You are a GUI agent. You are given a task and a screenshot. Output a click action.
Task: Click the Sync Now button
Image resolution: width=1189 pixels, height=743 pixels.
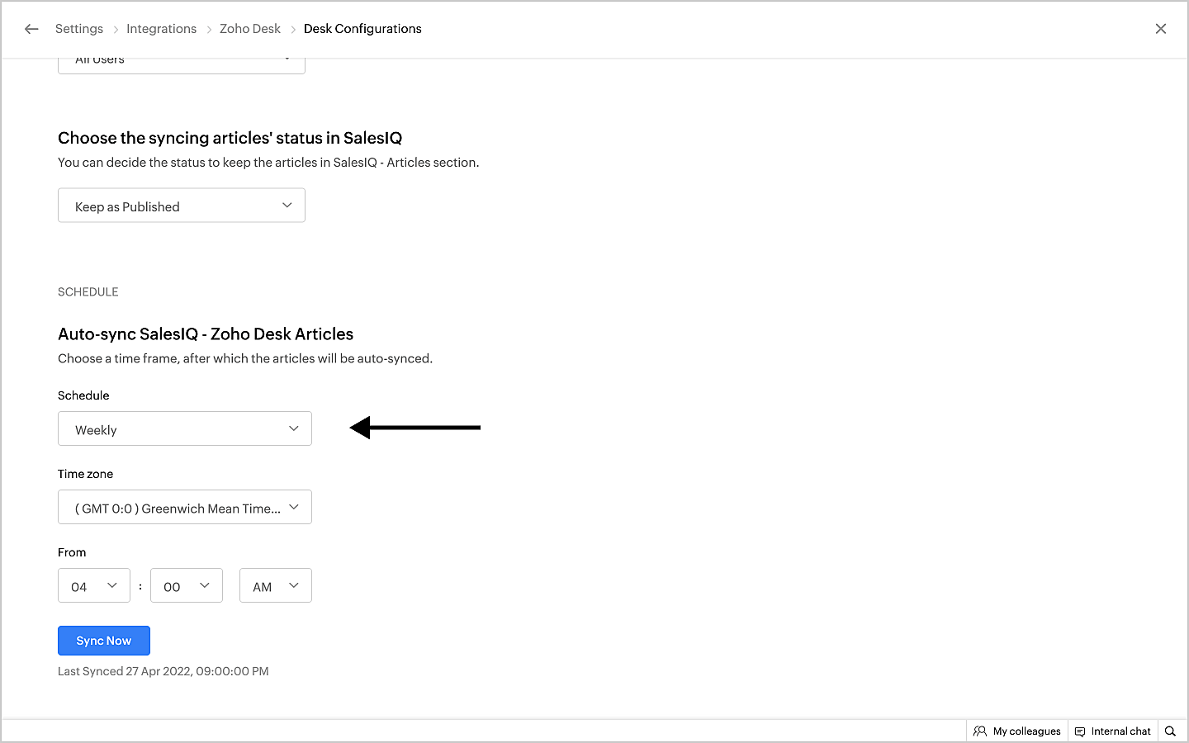[104, 641]
